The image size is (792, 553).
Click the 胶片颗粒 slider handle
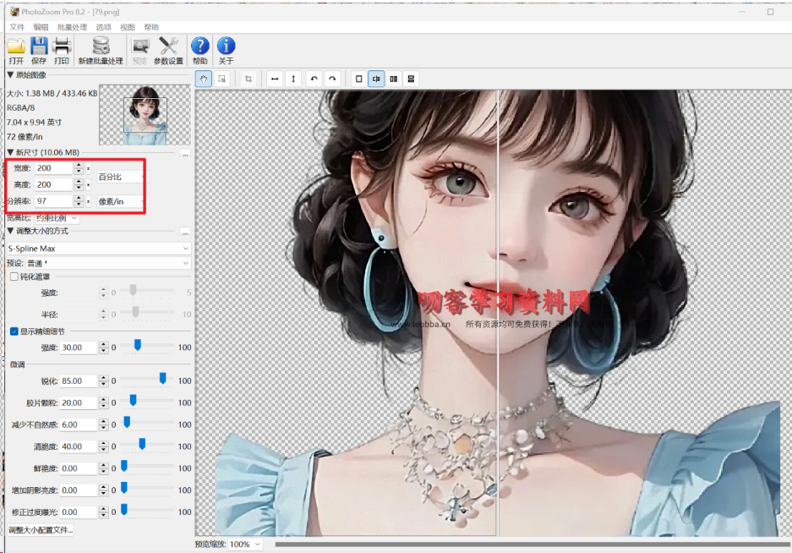(x=133, y=400)
